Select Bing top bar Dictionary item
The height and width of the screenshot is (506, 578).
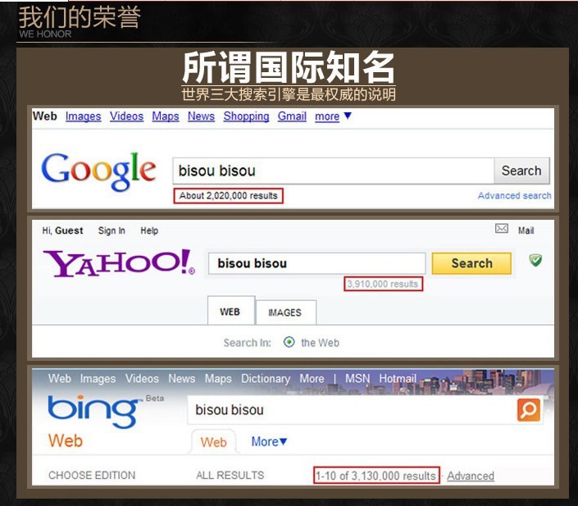tap(266, 378)
